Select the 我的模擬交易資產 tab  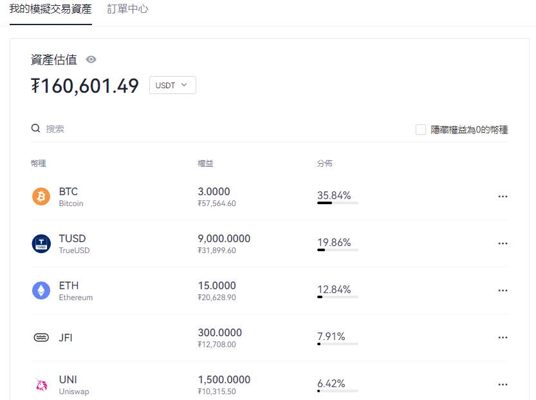coord(50,10)
